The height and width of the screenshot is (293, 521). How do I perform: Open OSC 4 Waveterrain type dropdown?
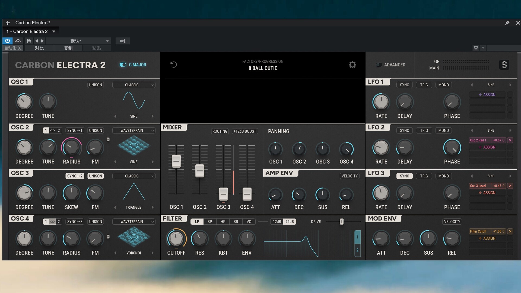coord(134,222)
